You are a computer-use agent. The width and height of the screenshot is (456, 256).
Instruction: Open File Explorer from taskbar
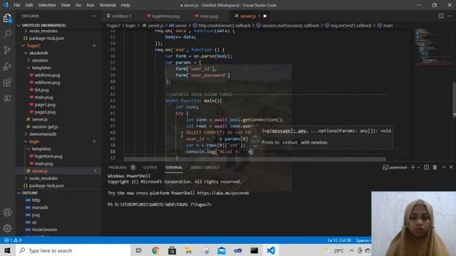(x=188, y=250)
